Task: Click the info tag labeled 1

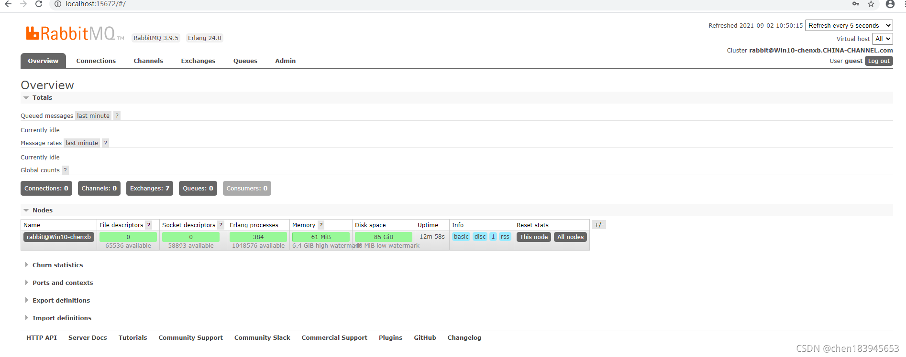Action: (493, 237)
